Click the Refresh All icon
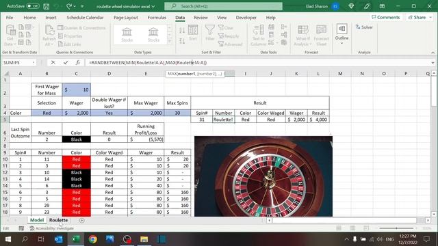Viewport: 438px width, 246px height. click(x=49, y=35)
